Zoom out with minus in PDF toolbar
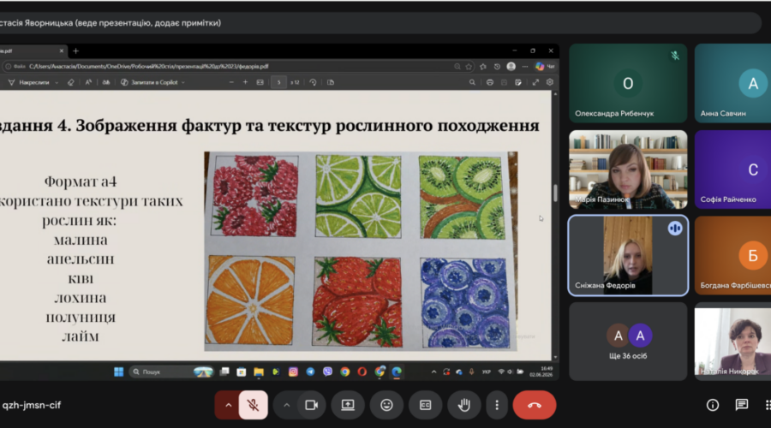The width and height of the screenshot is (771, 428). [x=231, y=82]
